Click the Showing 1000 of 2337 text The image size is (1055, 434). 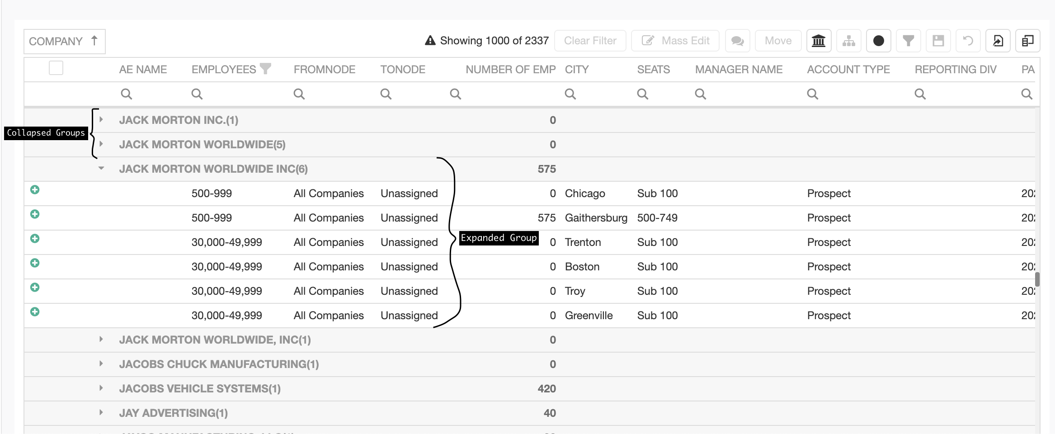[495, 41]
